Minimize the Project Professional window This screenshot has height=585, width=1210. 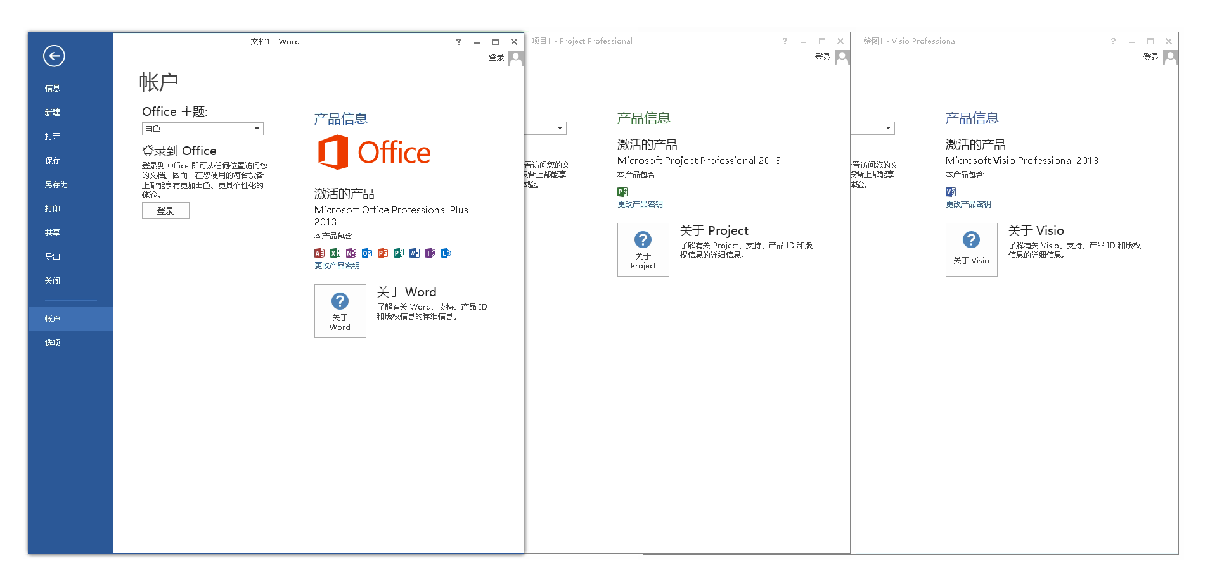pyautogui.click(x=803, y=42)
